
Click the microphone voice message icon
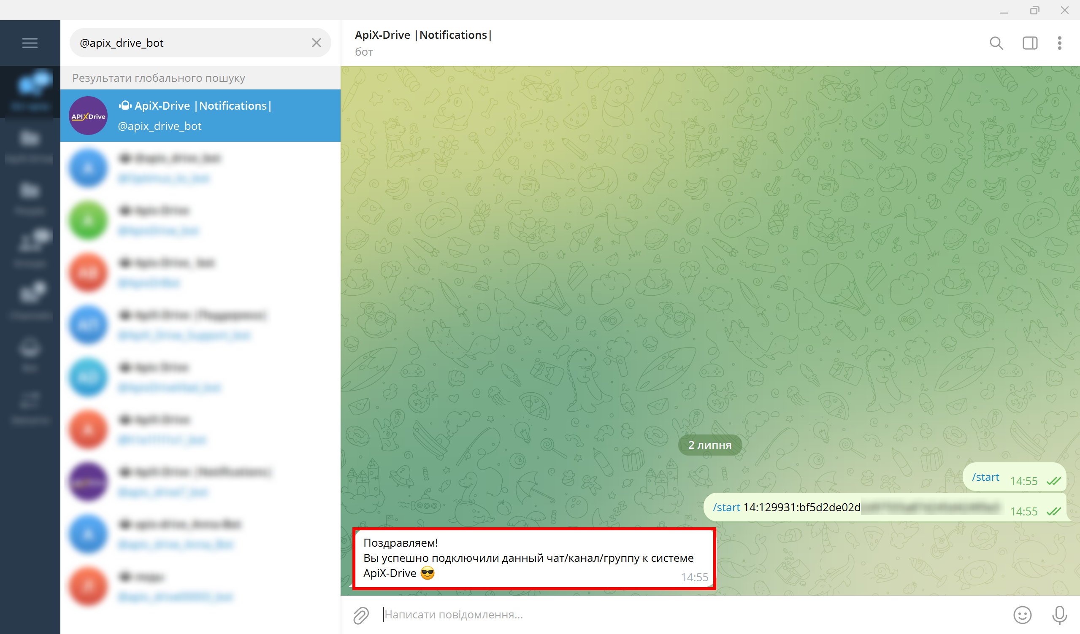[1059, 615]
